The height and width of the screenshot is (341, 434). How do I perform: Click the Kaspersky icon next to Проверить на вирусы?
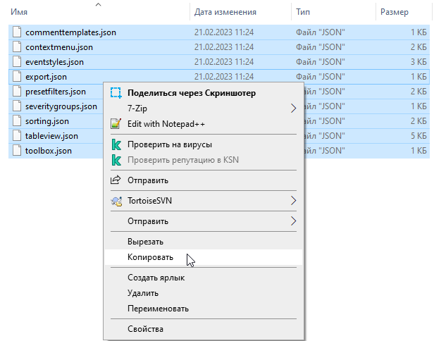[116, 144]
